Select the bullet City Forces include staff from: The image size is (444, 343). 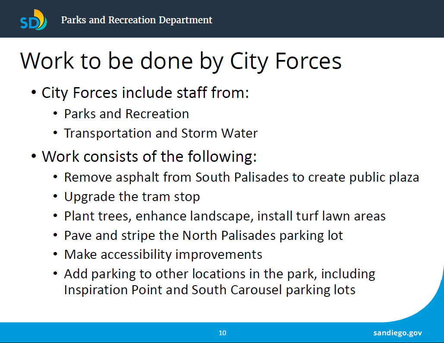point(145,93)
